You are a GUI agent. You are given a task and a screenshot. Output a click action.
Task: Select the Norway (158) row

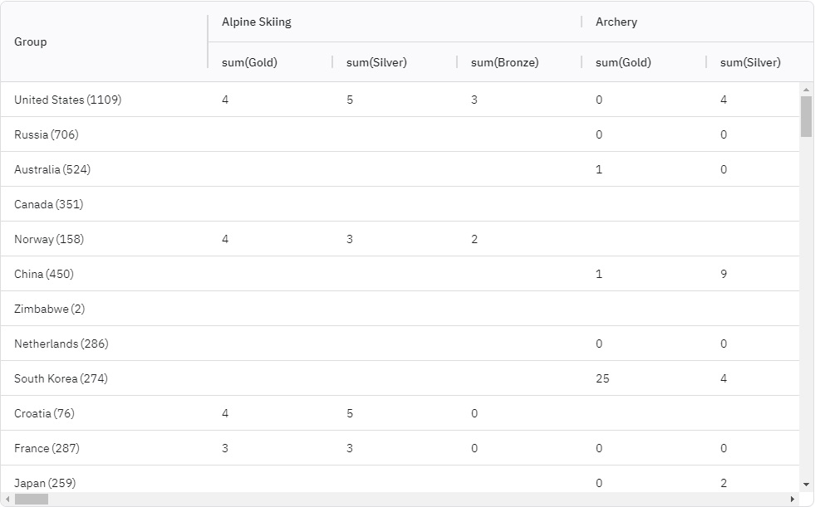pos(400,239)
